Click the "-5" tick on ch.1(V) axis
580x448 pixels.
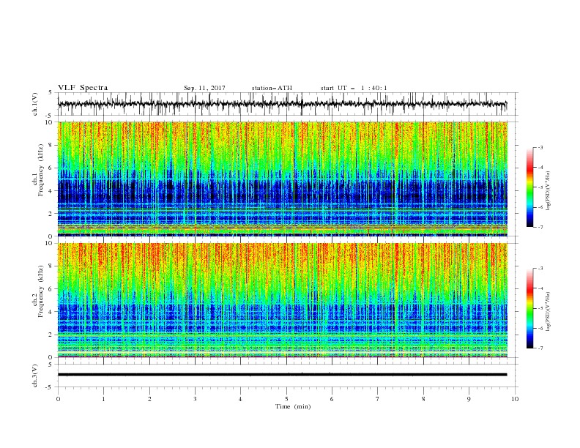50,116
